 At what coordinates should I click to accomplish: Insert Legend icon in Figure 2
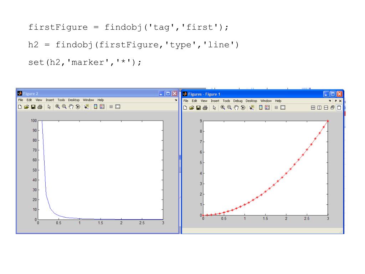tap(102, 107)
